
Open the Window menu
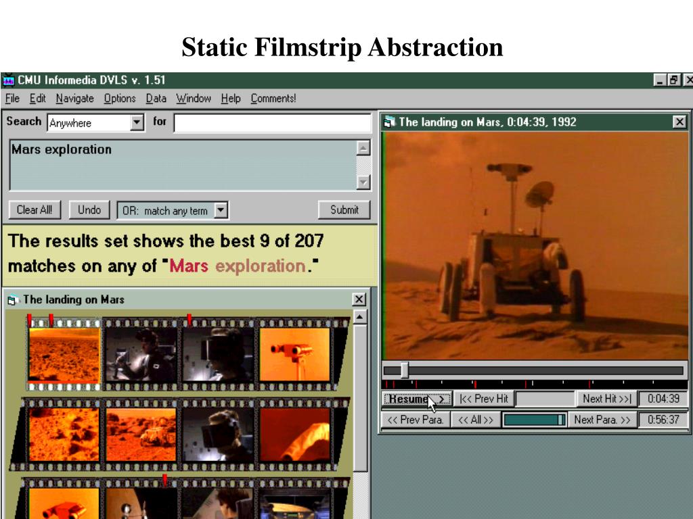click(194, 99)
